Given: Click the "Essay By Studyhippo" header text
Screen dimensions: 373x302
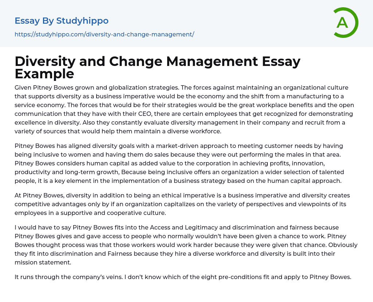Looking at the screenshot, I should [x=62, y=21].
